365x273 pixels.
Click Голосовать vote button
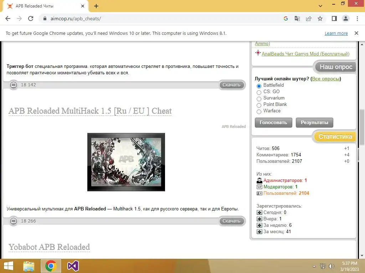[273, 123]
